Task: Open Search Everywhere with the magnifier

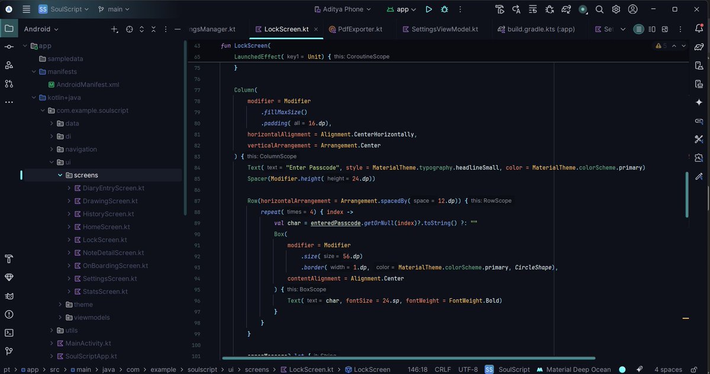Action: click(599, 9)
